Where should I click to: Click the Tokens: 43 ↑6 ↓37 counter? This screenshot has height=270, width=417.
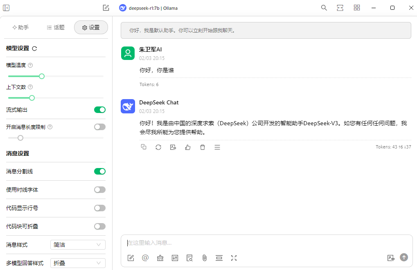pos(393,147)
